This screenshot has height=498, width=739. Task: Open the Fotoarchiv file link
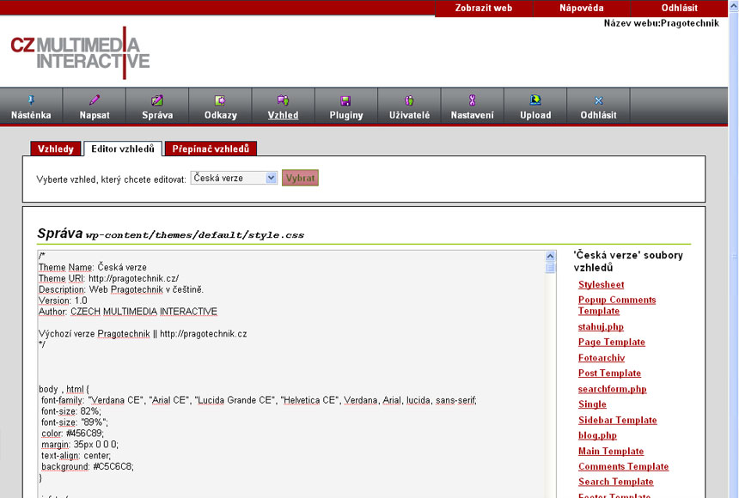[x=602, y=357]
